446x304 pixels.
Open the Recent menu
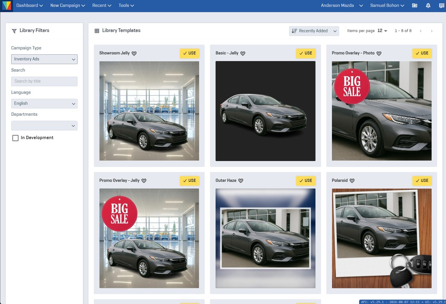tap(101, 6)
